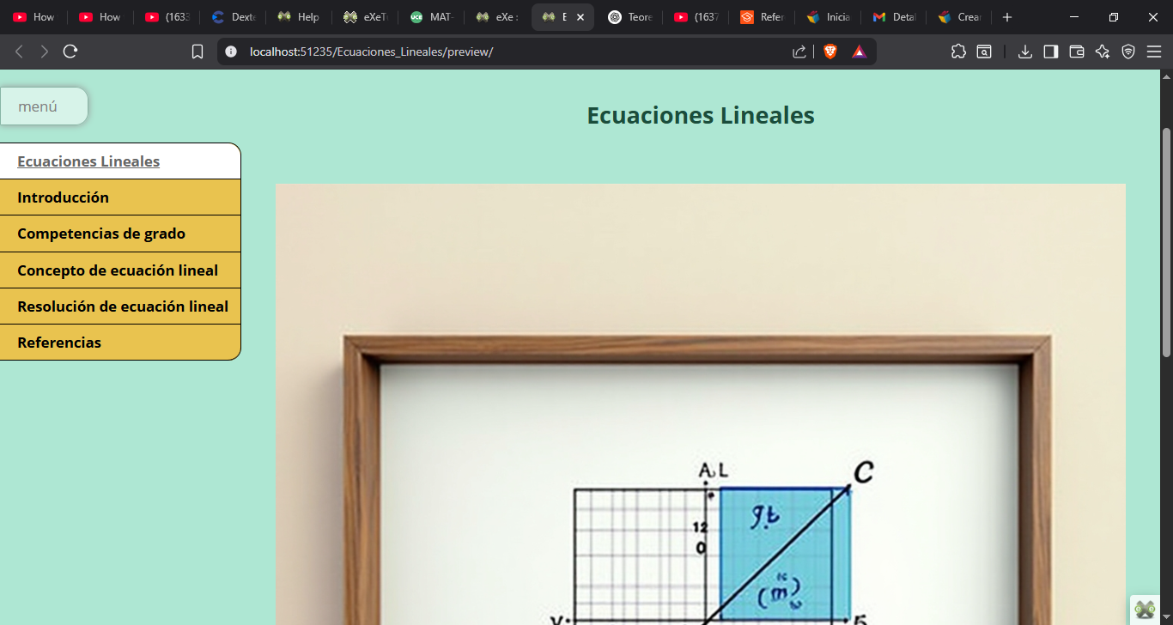
Task: Click the share page icon in address bar
Action: coord(799,52)
